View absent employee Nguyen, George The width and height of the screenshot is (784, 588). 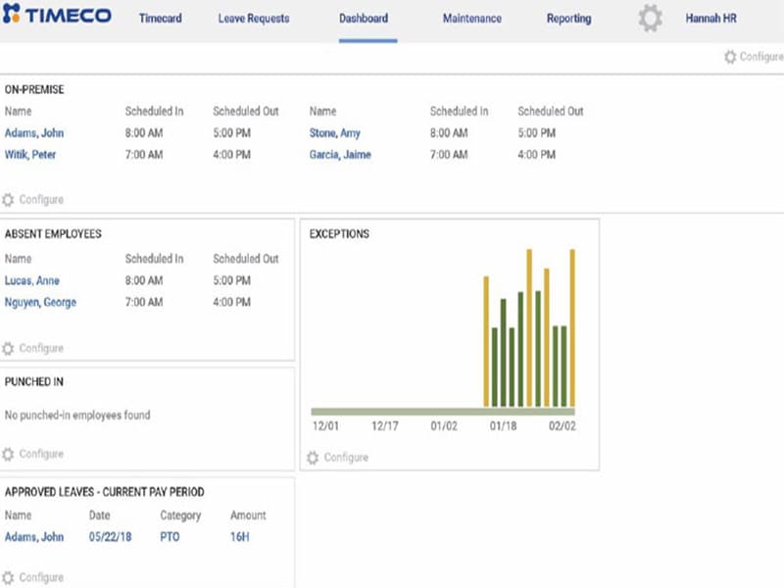click(40, 303)
